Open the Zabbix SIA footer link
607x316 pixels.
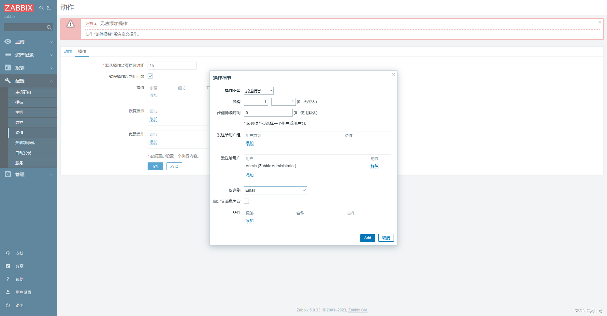pyautogui.click(x=358, y=310)
